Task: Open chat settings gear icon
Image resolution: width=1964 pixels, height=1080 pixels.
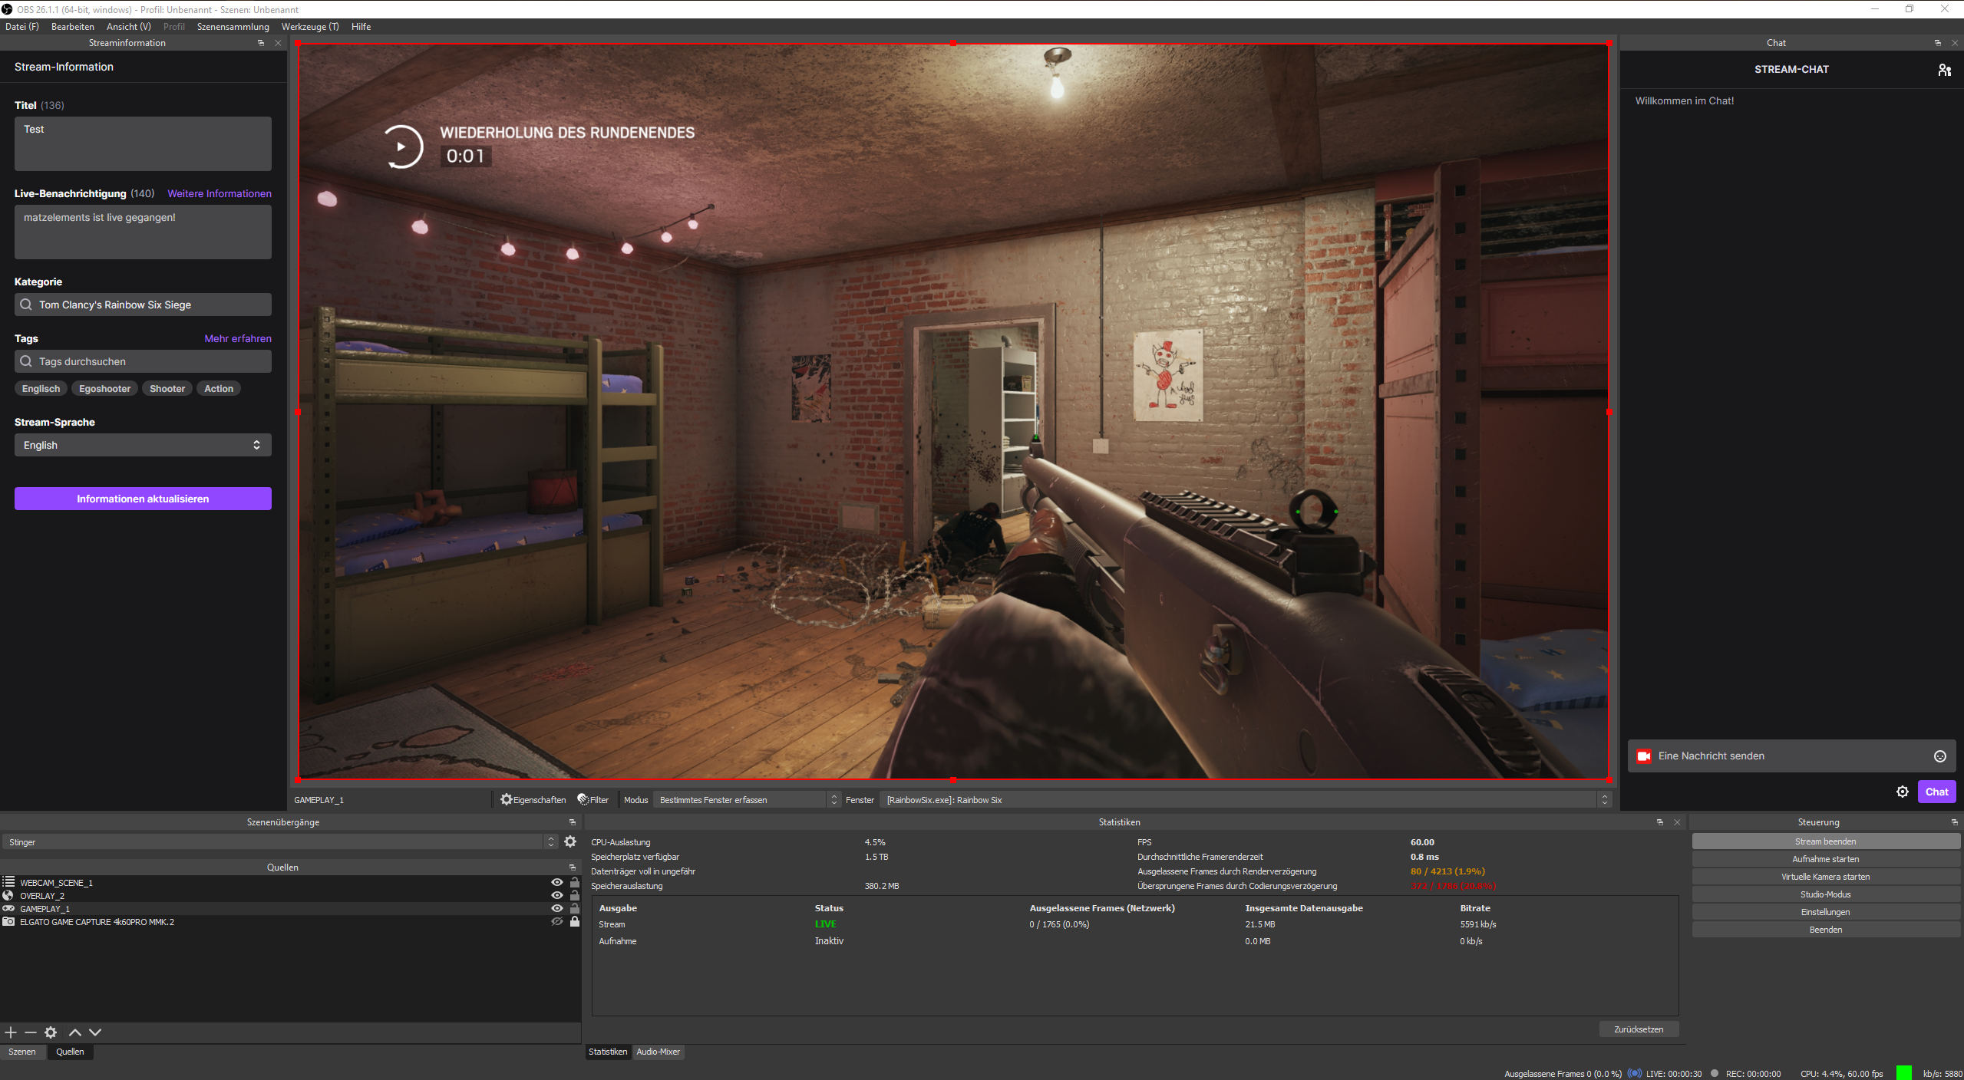Action: click(x=1903, y=792)
